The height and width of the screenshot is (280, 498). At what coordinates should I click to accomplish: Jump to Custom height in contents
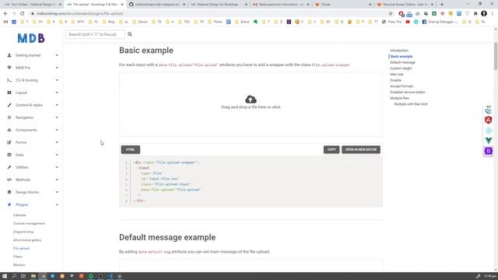(x=401, y=68)
